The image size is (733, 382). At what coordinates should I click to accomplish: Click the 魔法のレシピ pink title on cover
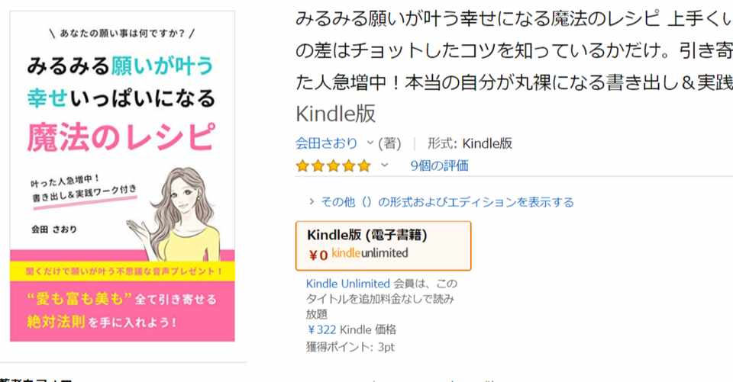(x=121, y=136)
